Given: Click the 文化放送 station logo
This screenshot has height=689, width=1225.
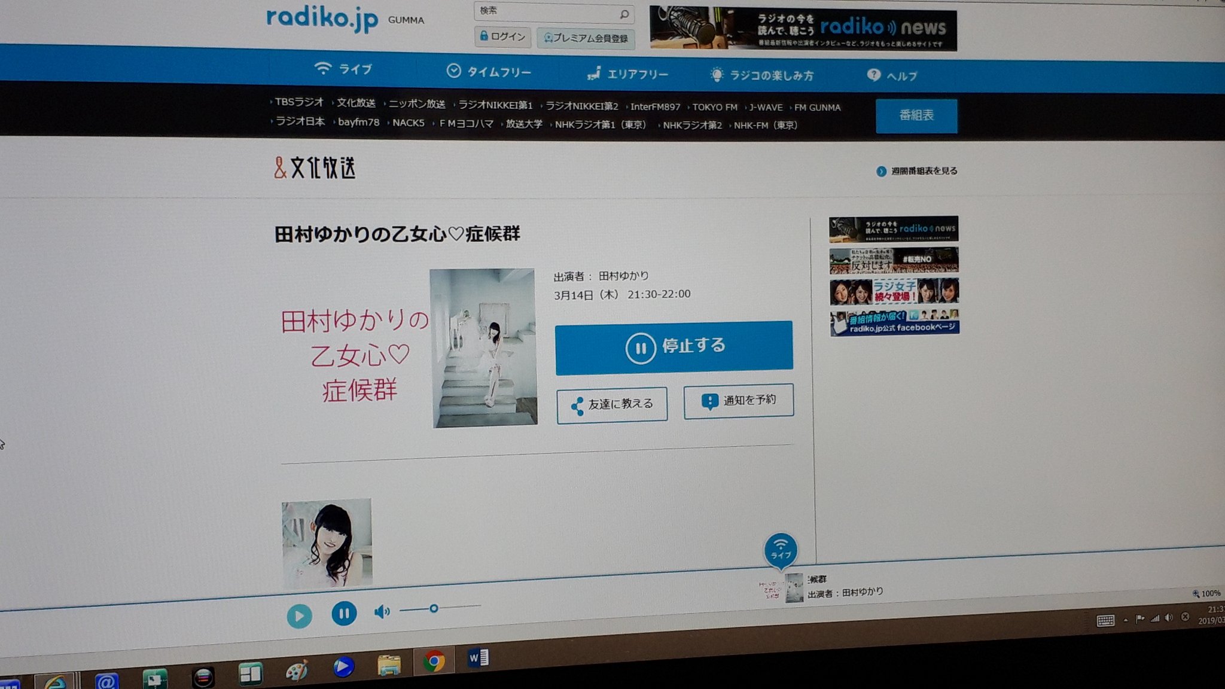Looking at the screenshot, I should pyautogui.click(x=315, y=168).
